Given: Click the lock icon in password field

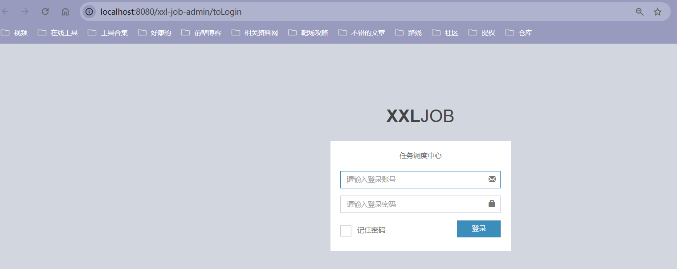Looking at the screenshot, I should pyautogui.click(x=492, y=204).
